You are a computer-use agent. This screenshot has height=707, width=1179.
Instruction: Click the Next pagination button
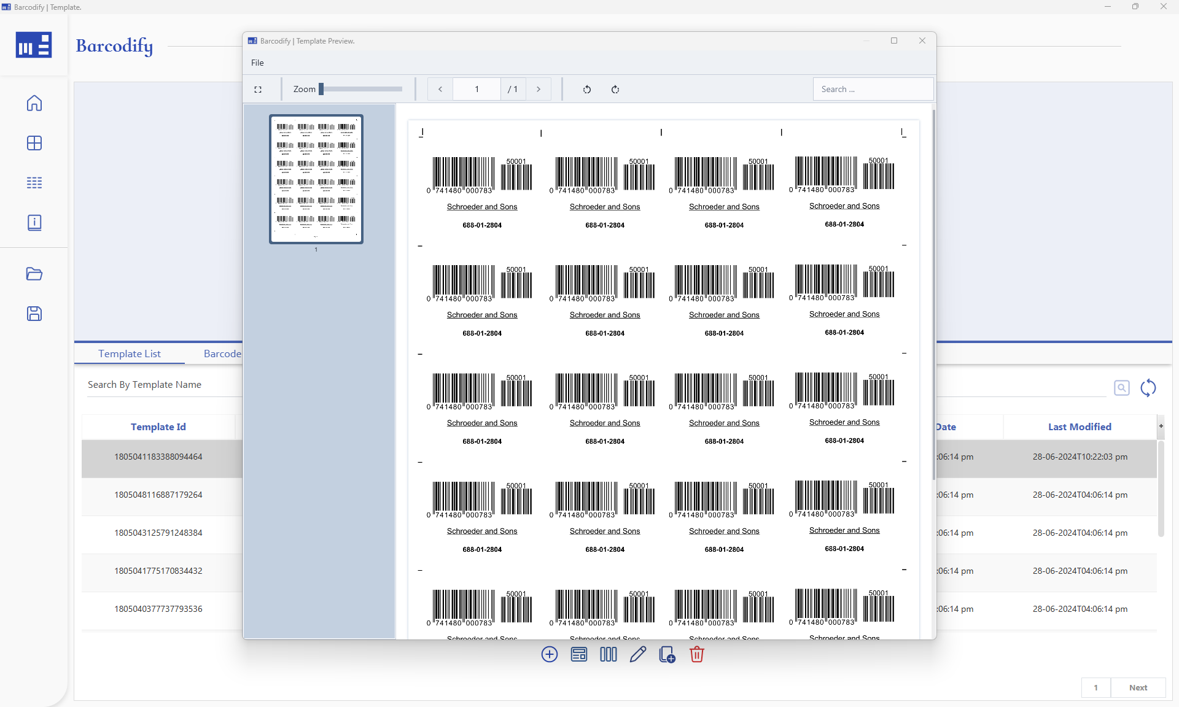1138,687
